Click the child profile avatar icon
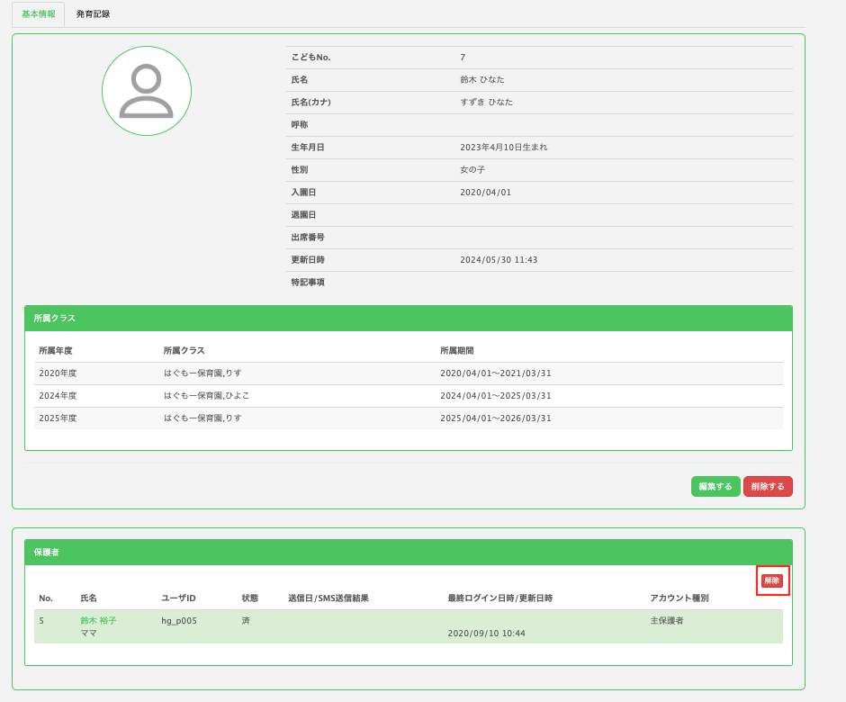 coord(147,91)
